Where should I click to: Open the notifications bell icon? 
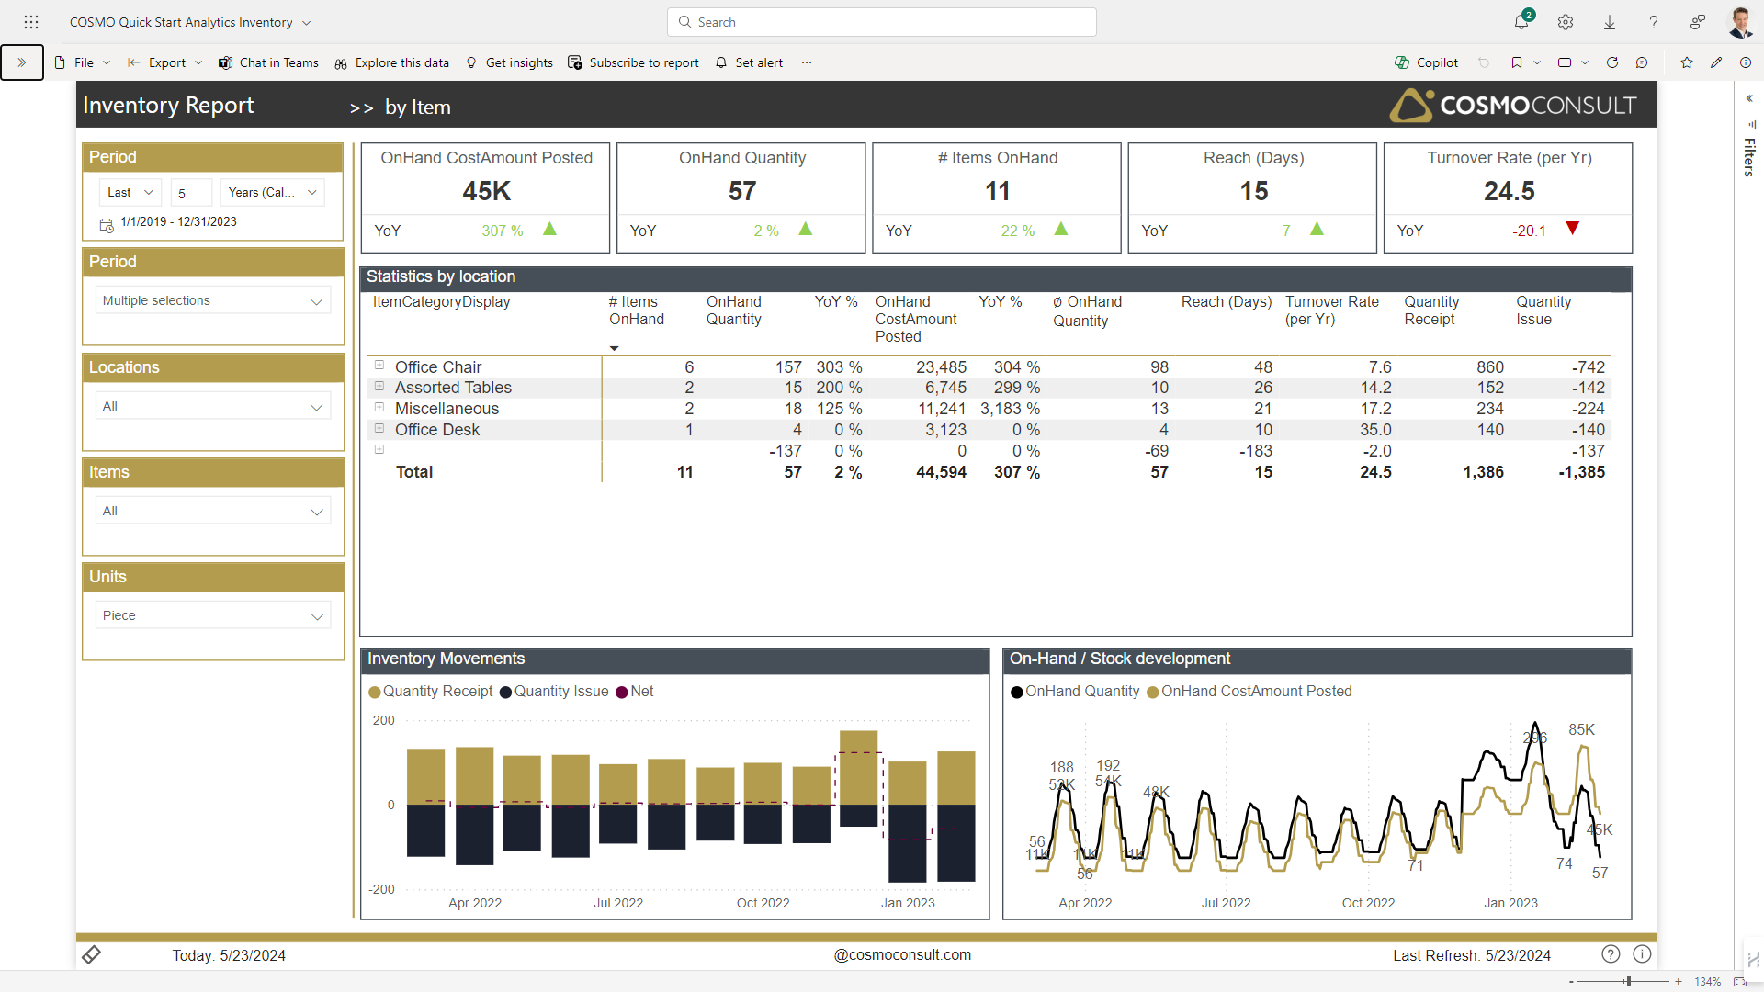[x=1521, y=22]
